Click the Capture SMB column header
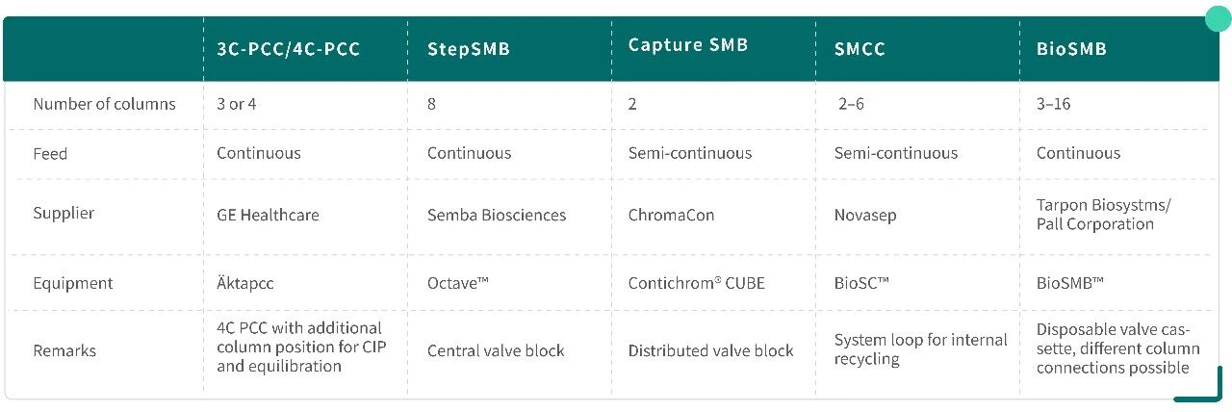 (688, 44)
